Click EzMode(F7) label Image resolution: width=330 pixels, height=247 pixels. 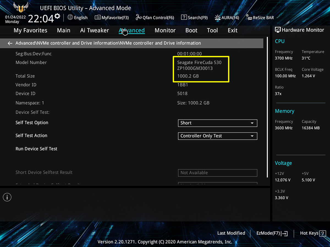tap(268, 233)
